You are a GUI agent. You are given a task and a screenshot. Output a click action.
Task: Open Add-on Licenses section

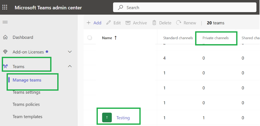click(28, 52)
